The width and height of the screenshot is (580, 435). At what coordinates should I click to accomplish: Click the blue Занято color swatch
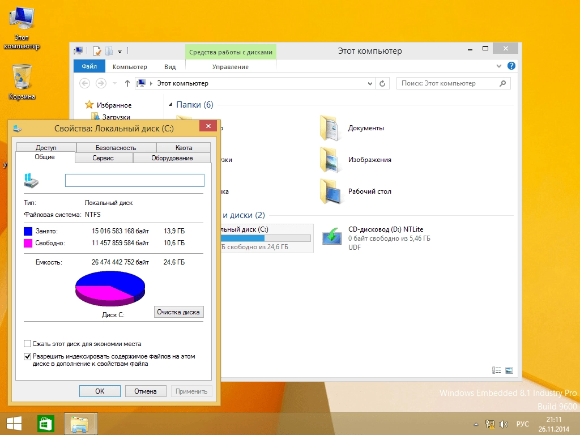click(28, 231)
